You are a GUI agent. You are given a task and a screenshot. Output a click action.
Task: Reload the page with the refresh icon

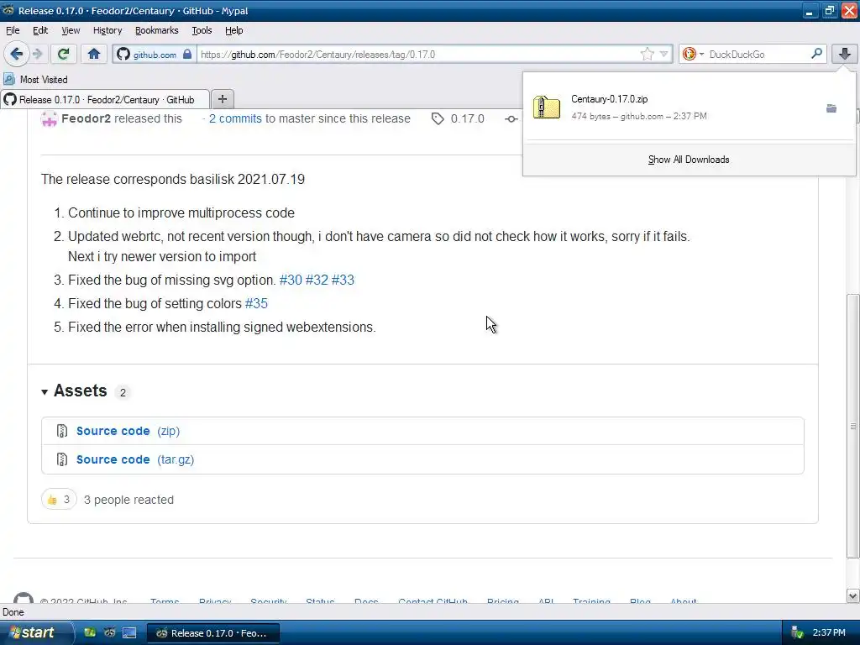63,54
